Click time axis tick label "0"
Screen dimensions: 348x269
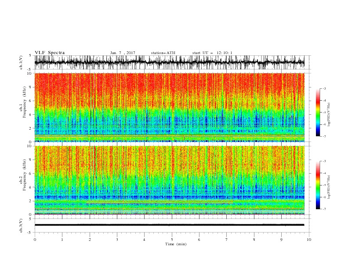[x=35, y=240]
